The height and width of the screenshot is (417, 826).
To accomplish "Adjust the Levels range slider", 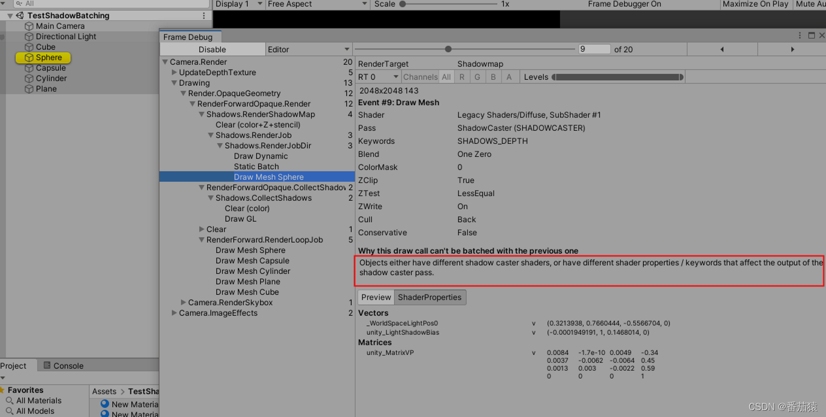I will (617, 77).
